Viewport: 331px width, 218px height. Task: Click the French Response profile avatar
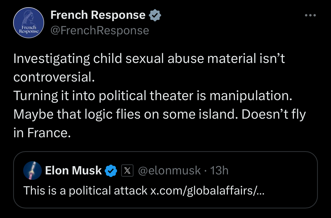(x=28, y=23)
